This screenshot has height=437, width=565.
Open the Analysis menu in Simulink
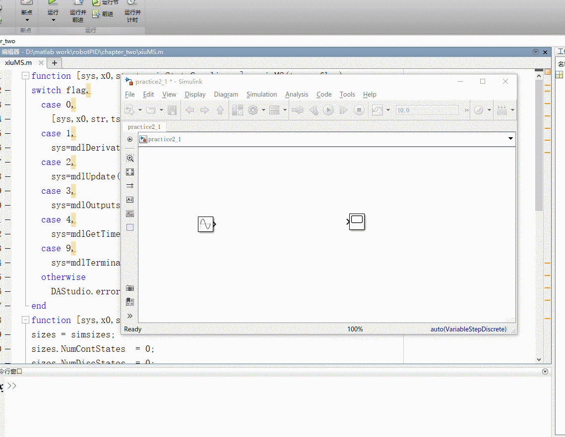pyautogui.click(x=297, y=94)
